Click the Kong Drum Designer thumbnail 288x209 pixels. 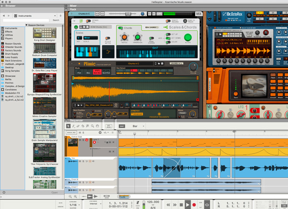pos(45,33)
